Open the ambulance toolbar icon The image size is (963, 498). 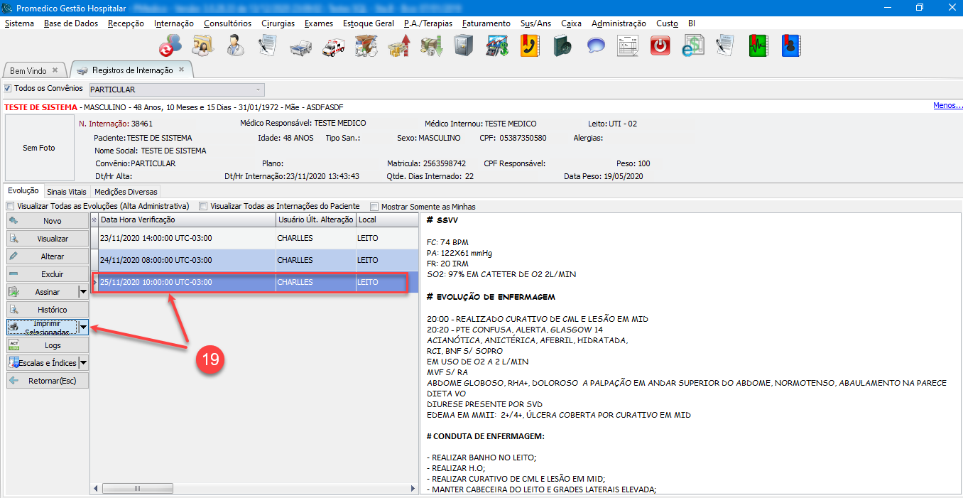point(333,46)
